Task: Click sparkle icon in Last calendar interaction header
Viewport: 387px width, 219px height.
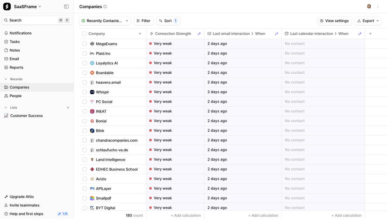Action: [360, 34]
